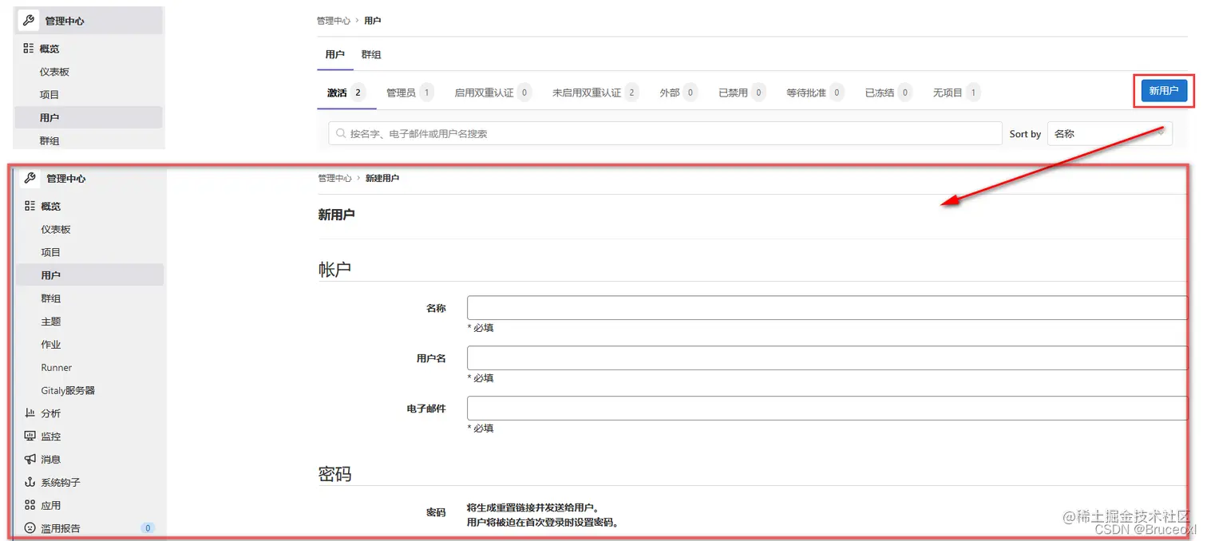Screen dimensions: 1207x541
Task: Click the 新用户 button
Action: pos(1162,91)
